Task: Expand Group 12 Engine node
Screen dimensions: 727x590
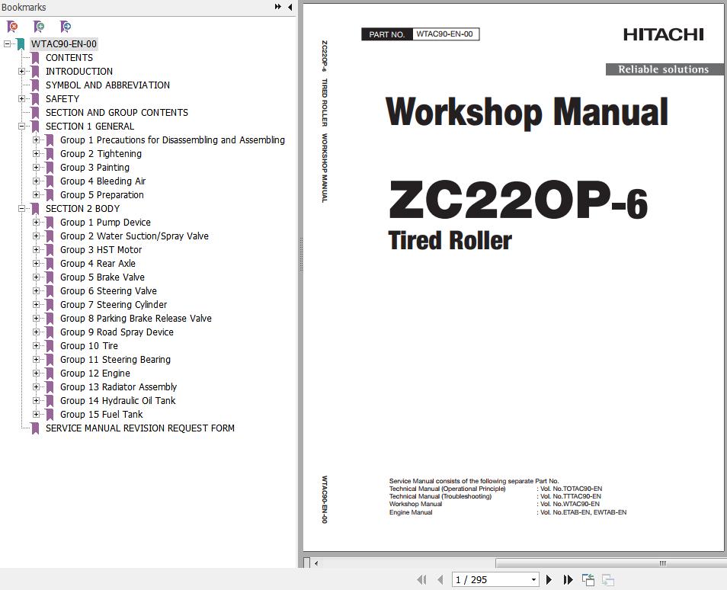Action: [36, 374]
